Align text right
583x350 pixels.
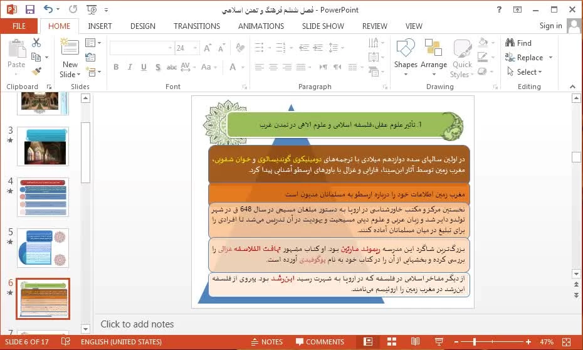[x=287, y=67]
